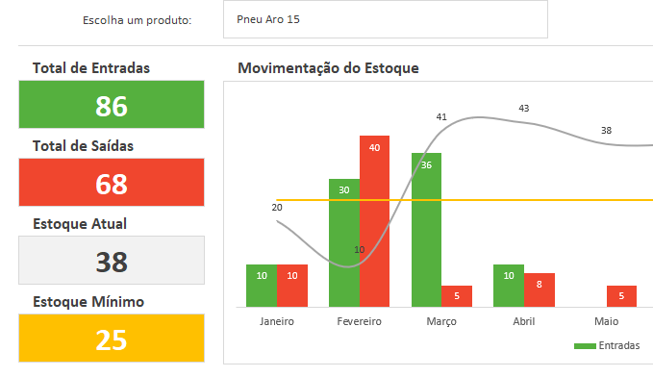Image resolution: width=653 pixels, height=377 pixels.
Task: Click the red Março bar labeled 5
Action: [x=457, y=296]
